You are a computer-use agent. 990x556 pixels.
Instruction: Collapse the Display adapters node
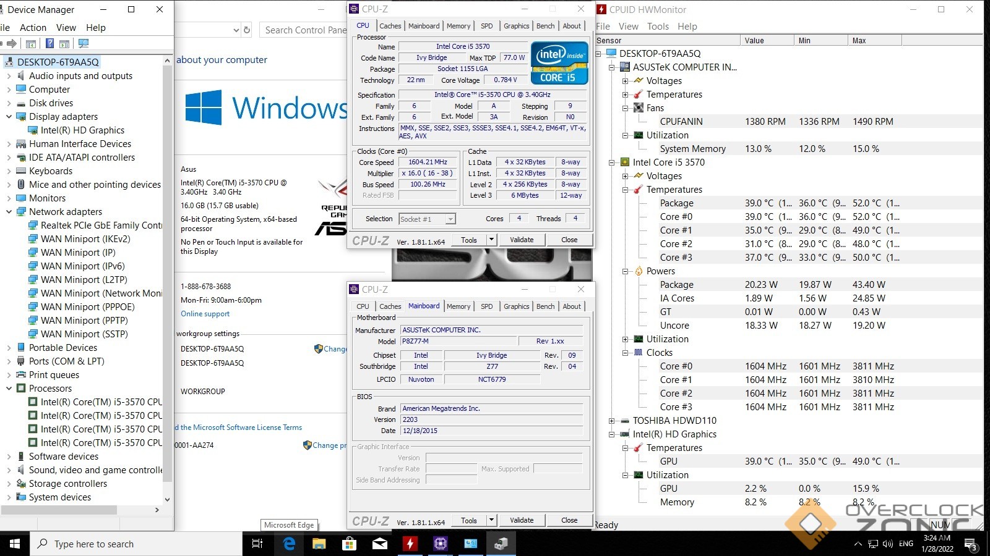tap(9, 117)
